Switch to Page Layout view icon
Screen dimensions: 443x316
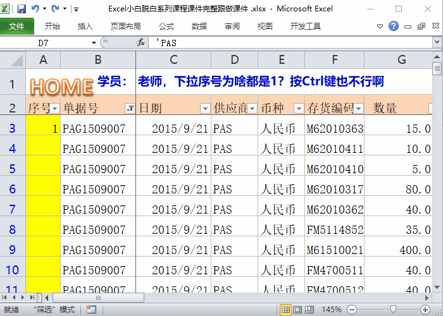point(297,310)
